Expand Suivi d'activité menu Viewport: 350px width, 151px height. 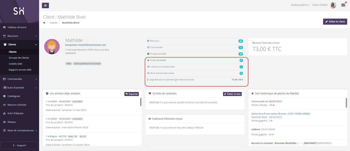point(19,88)
